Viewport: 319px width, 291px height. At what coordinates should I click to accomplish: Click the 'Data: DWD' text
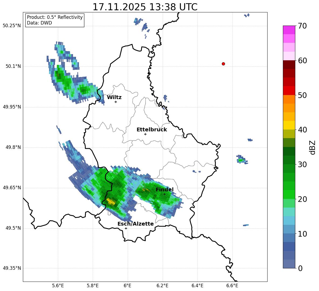(39, 23)
